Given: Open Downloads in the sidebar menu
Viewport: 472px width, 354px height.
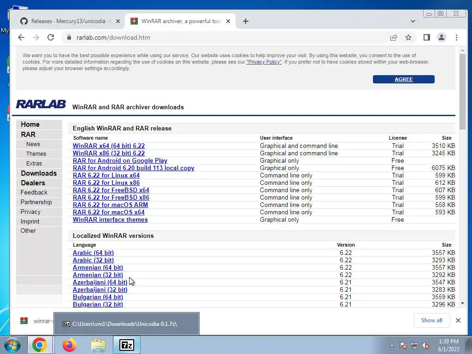Looking at the screenshot, I should point(39,173).
